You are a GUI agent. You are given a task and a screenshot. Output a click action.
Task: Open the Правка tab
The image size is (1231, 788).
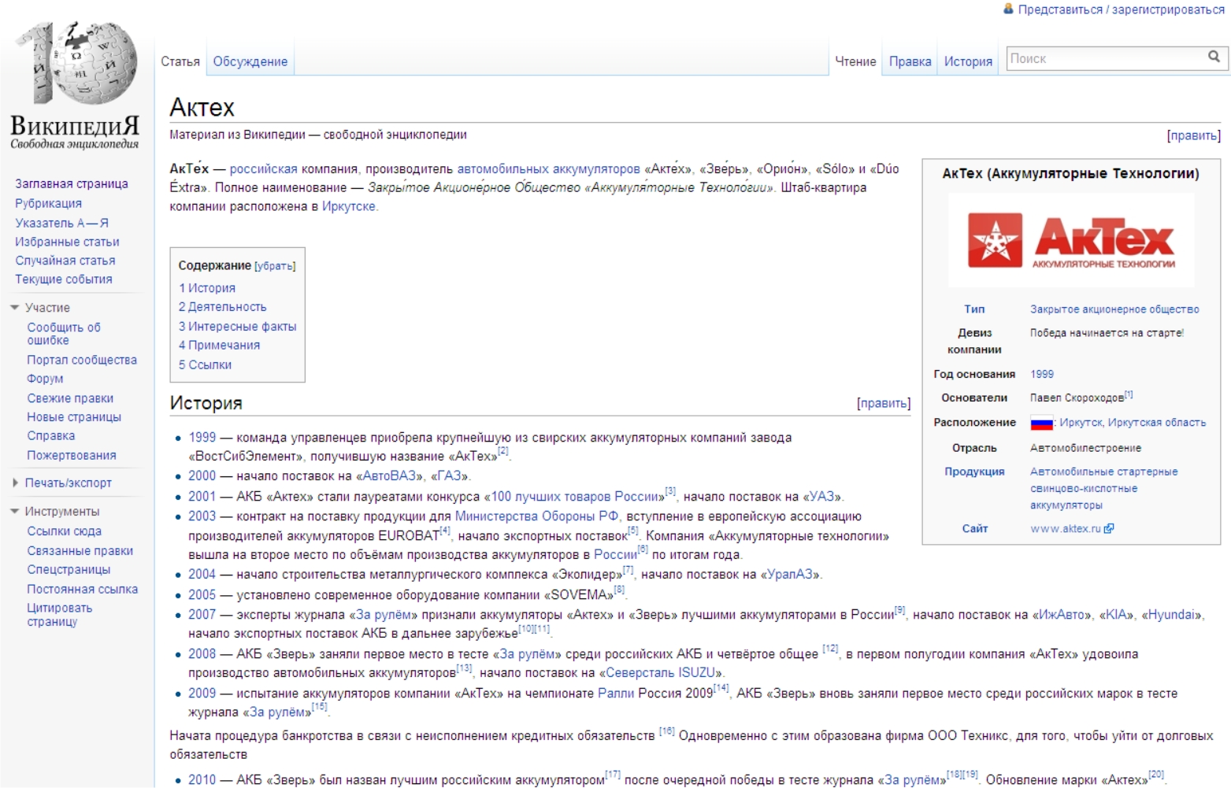[x=910, y=61]
